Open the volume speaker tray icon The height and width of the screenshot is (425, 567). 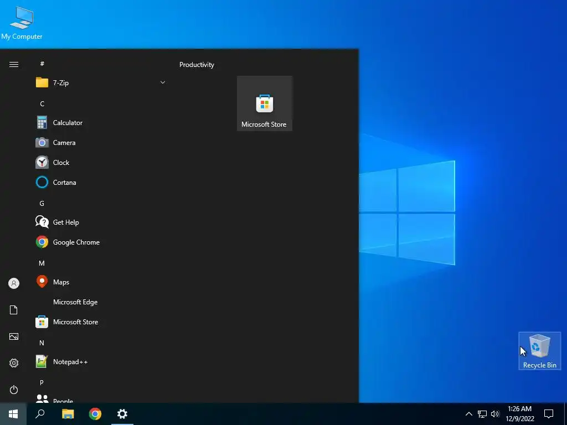tap(495, 414)
